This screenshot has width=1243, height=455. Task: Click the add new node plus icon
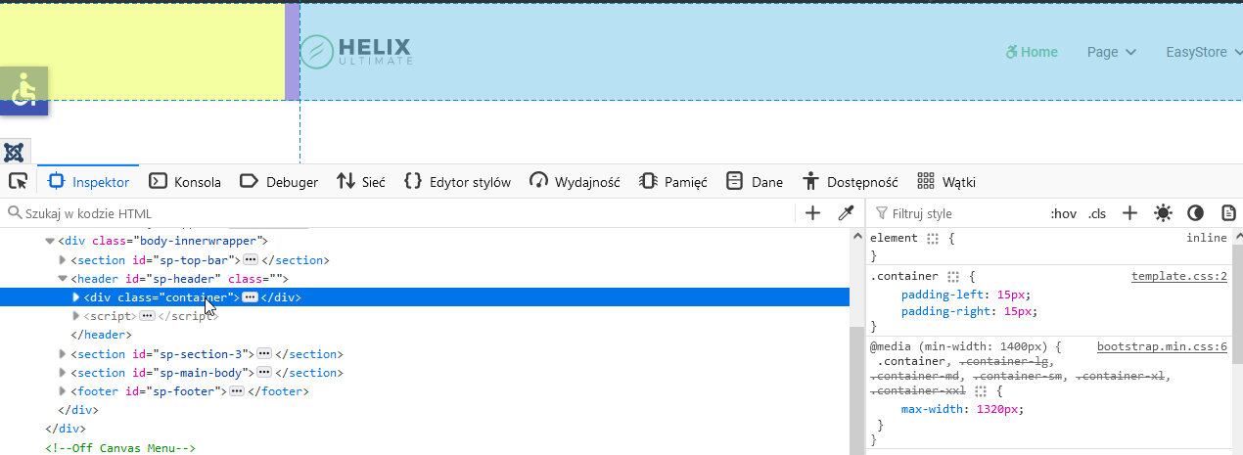point(812,212)
